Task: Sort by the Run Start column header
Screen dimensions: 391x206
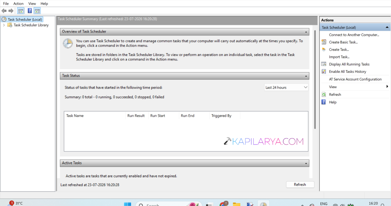Action: point(164,116)
